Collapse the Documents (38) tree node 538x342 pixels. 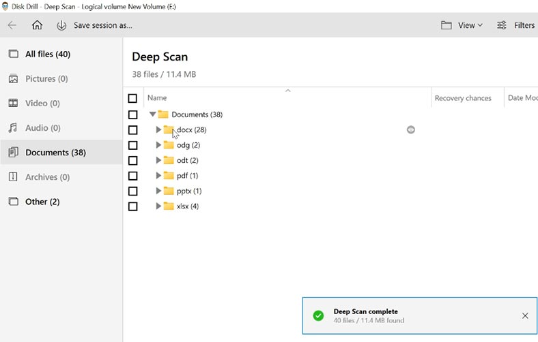[153, 114]
